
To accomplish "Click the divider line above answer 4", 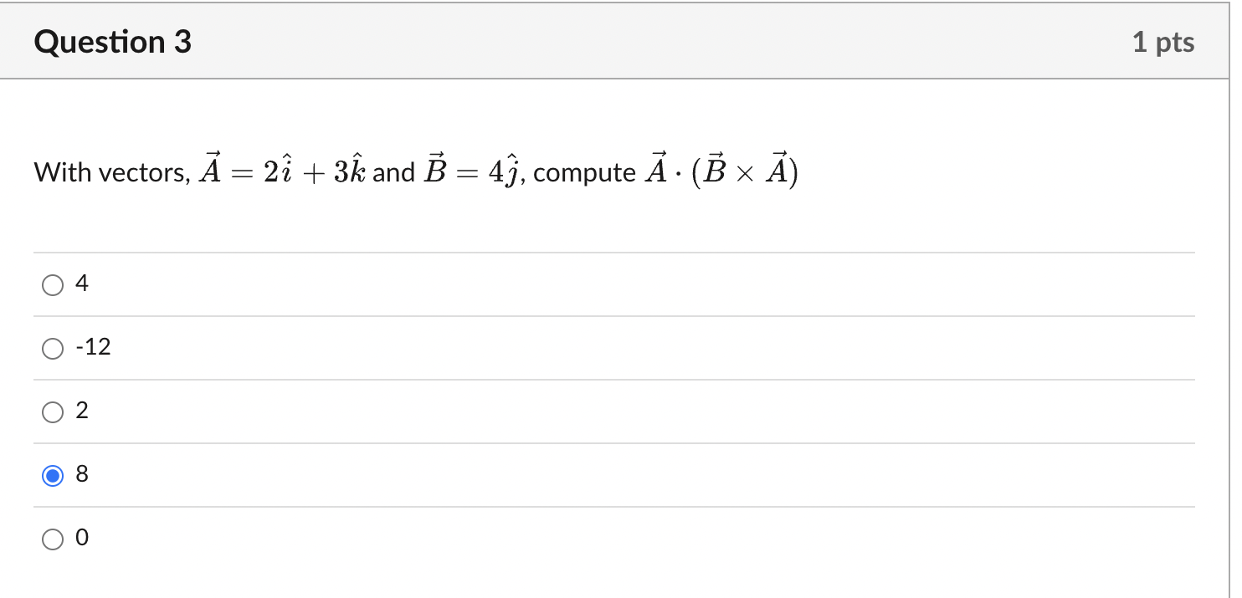I will pos(586,253).
